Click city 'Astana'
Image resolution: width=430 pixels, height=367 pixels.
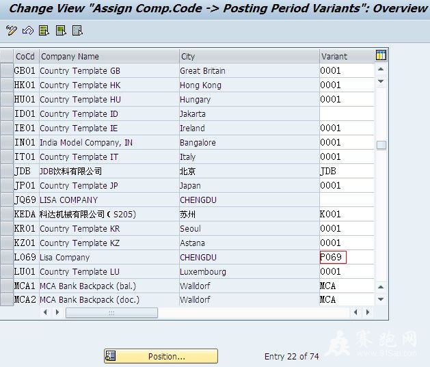click(192, 243)
